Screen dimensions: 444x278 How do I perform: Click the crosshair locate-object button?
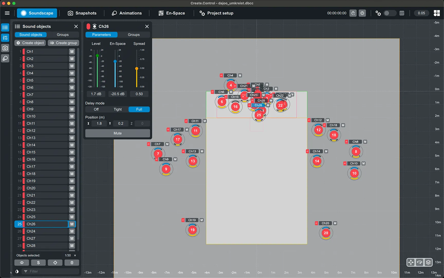tap(55, 263)
